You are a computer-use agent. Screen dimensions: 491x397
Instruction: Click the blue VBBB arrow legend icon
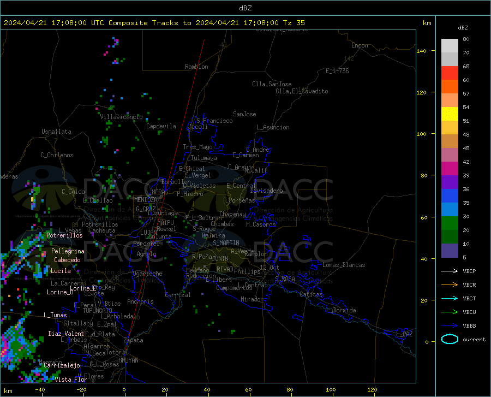(450, 326)
